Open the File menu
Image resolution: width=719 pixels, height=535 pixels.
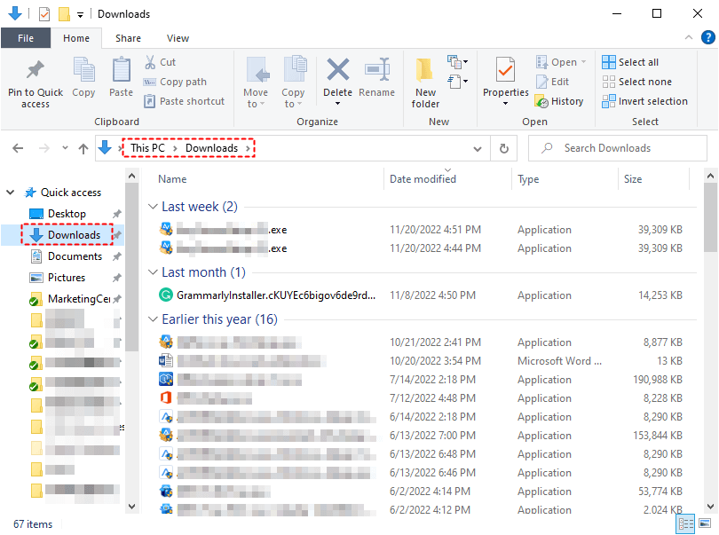click(26, 38)
